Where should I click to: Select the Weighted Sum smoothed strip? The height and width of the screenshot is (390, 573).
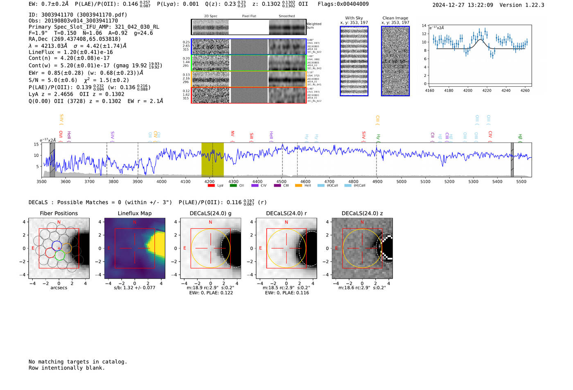(x=287, y=27)
